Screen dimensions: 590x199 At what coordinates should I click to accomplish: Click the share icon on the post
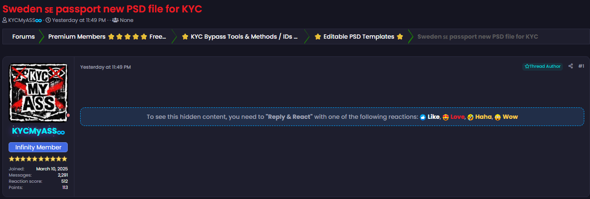click(571, 66)
